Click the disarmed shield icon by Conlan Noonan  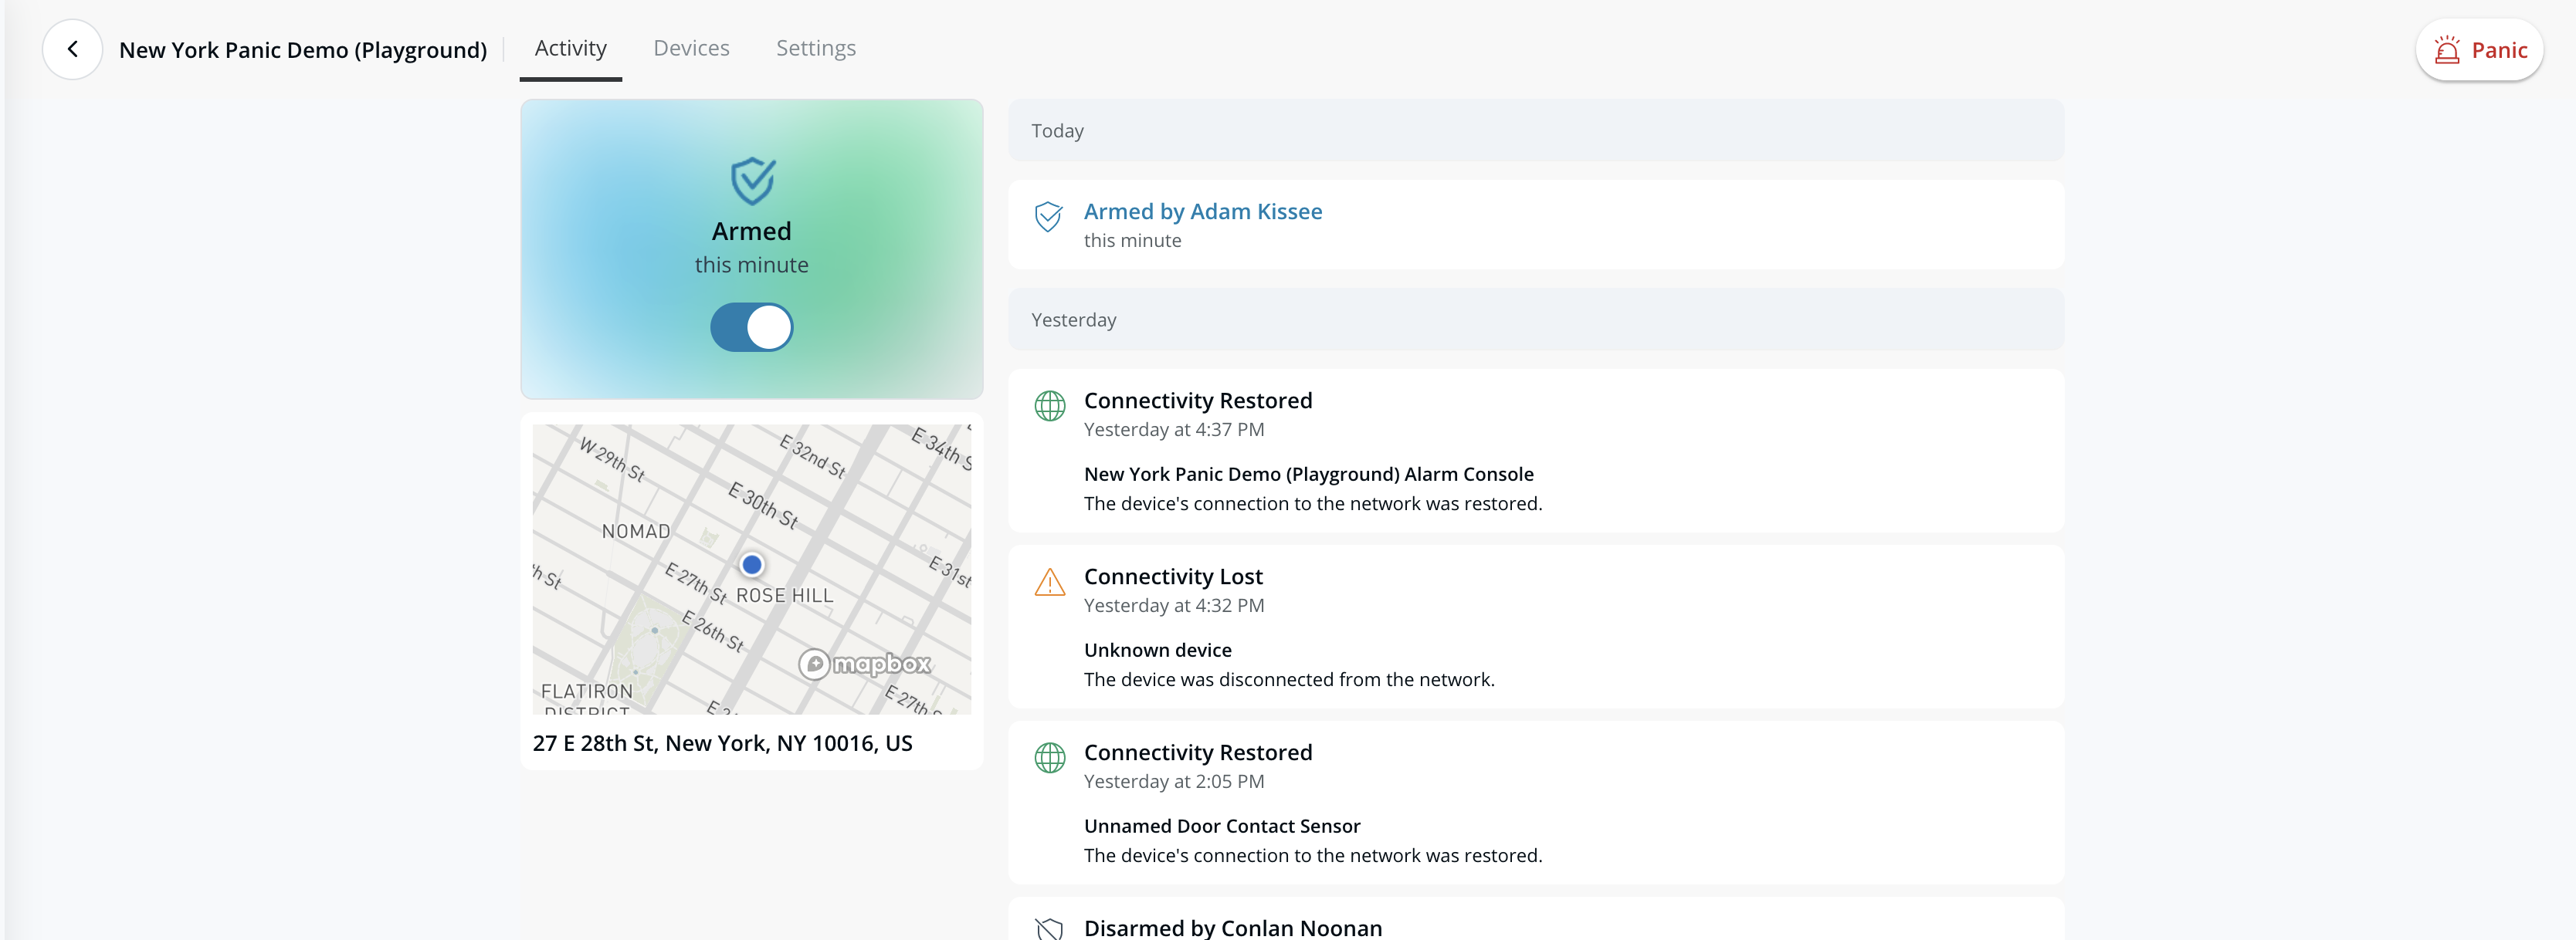tap(1049, 928)
